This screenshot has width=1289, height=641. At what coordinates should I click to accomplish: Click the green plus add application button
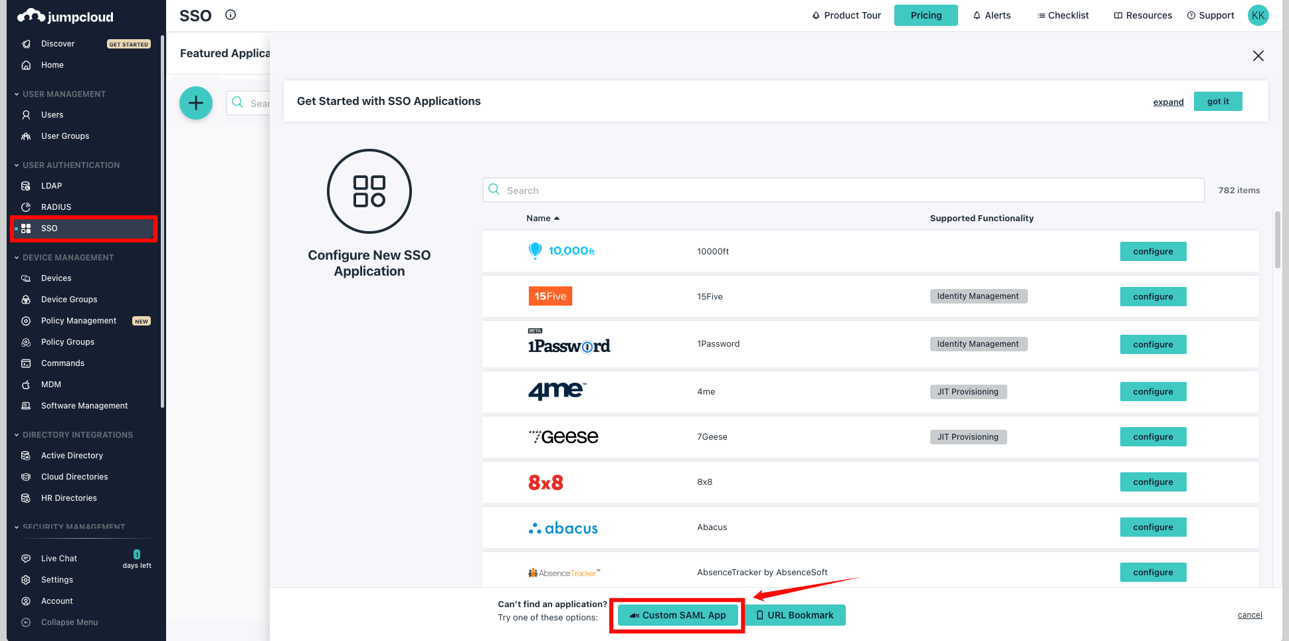pyautogui.click(x=196, y=103)
